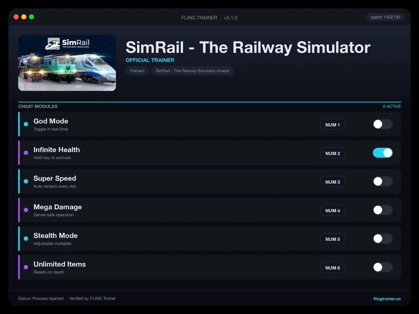The height and width of the screenshot is (314, 419).
Task: Select the NUM 3 hotkey badge
Action: [333, 182]
